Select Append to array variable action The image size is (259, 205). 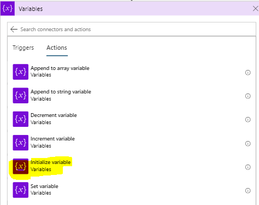click(60, 68)
